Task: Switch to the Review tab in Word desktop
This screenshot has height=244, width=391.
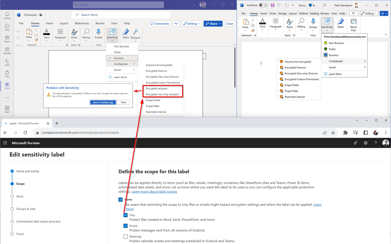Action: point(324,13)
